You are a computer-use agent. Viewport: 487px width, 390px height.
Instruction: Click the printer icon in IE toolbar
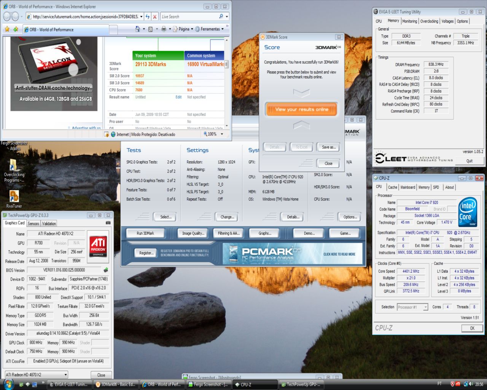164,29
